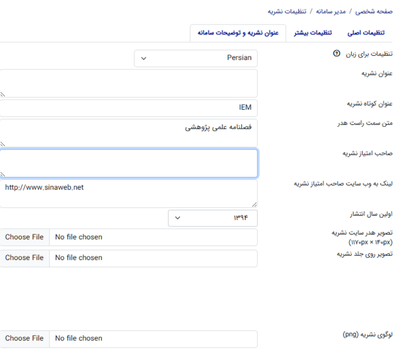Click the اولین سال انتشار label

click(371, 214)
